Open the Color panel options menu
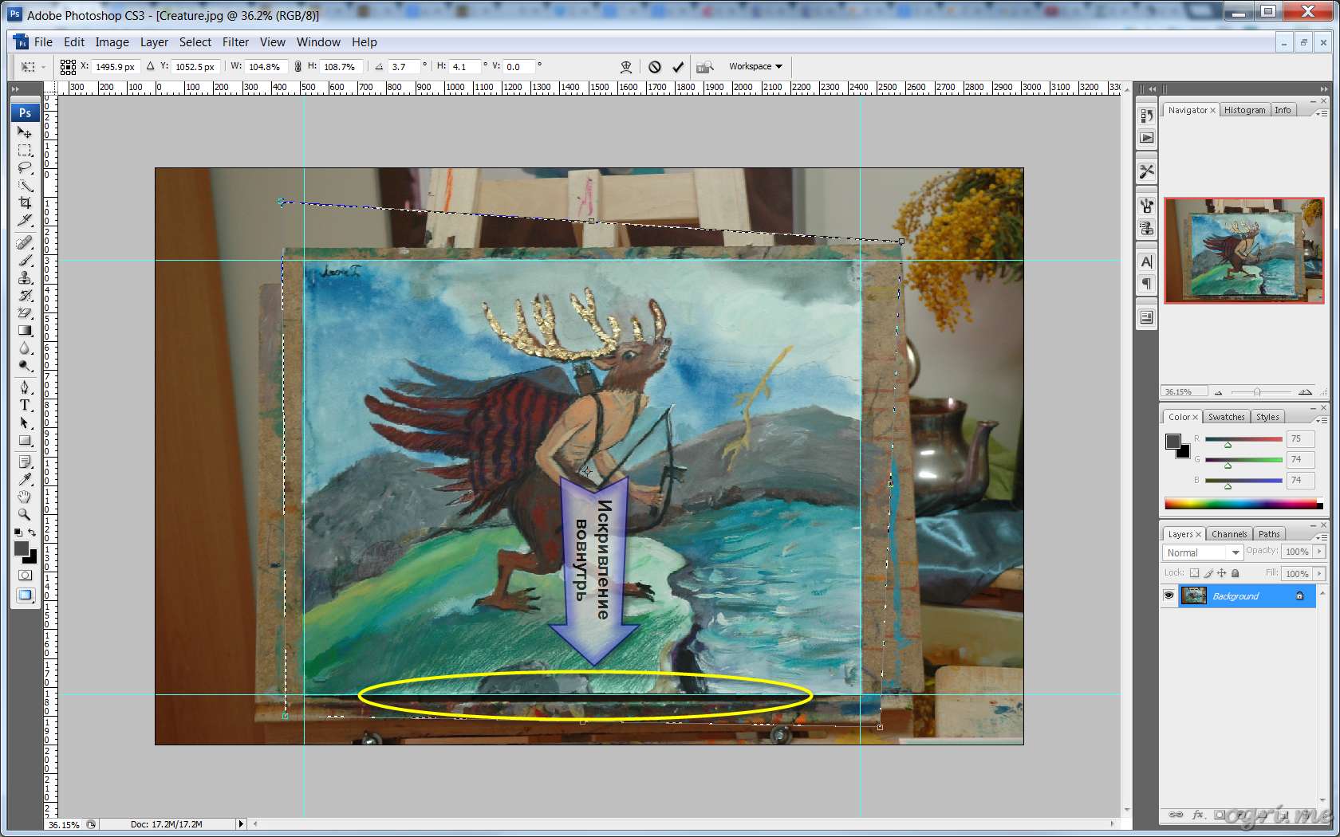The height and width of the screenshot is (837, 1340). (1321, 420)
